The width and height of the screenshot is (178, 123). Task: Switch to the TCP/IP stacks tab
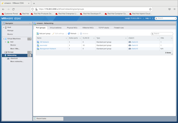click(104, 28)
